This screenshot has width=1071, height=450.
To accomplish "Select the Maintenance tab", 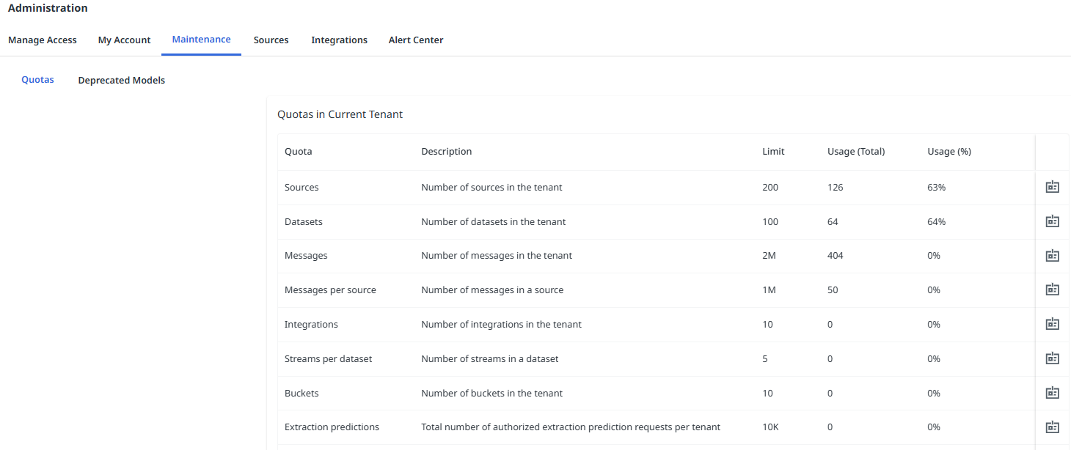I will 201,40.
